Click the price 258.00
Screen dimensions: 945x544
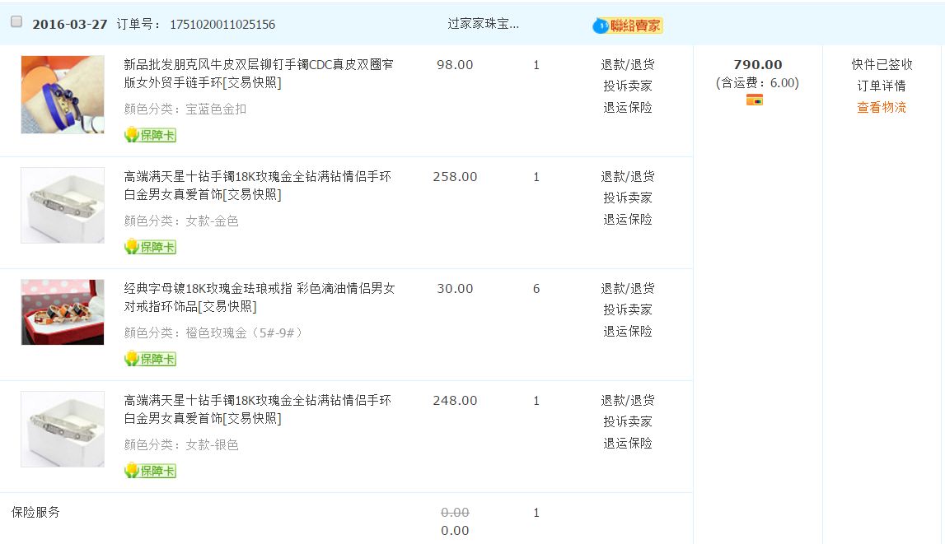pos(455,176)
